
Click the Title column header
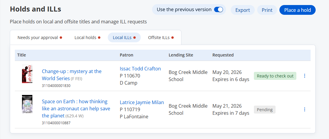(x=22, y=55)
